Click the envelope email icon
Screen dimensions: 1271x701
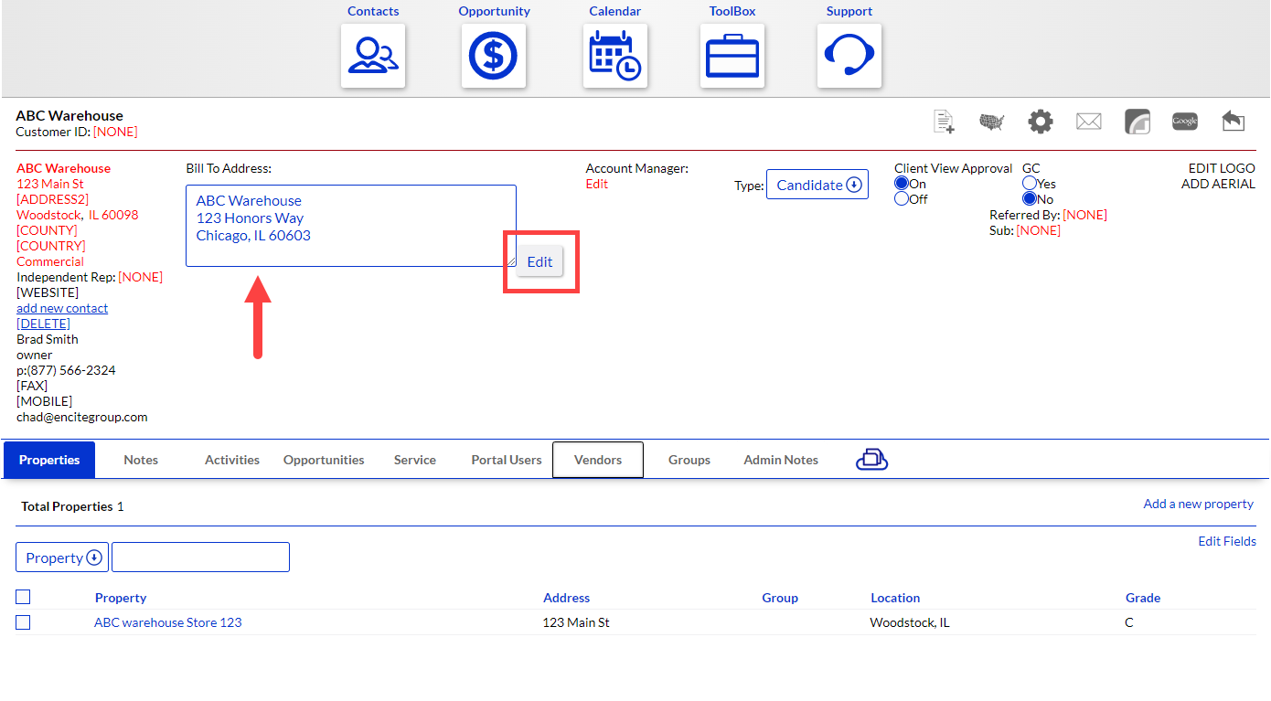pyautogui.click(x=1088, y=122)
